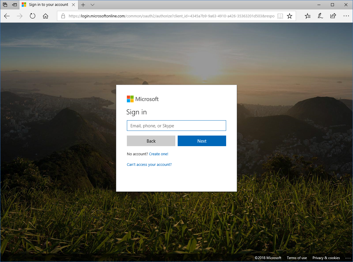
Task: Click the 'Sign in' heading text
Action: [137, 112]
